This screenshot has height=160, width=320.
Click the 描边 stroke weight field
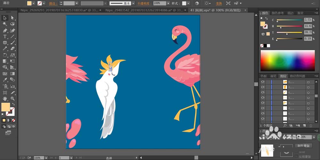point(69,3)
